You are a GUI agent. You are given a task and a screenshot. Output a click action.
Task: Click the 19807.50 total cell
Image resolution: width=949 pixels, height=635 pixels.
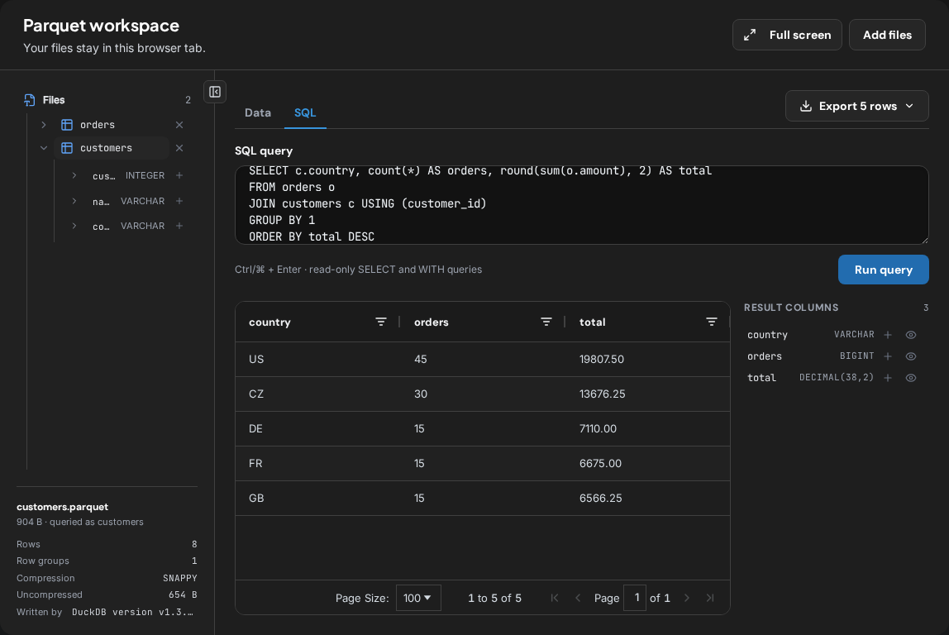click(647, 359)
